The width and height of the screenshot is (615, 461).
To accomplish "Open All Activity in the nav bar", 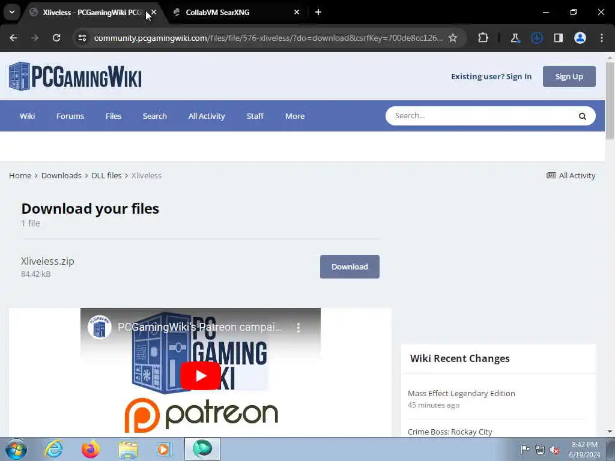I will [207, 116].
